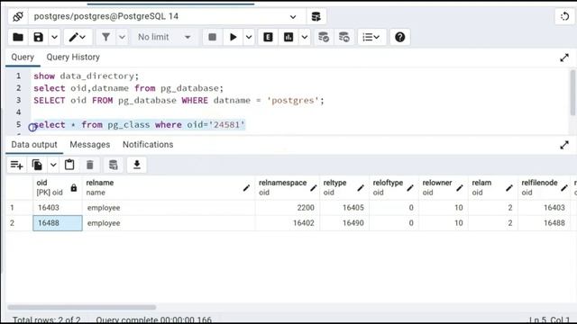Execute the query with play button

coord(233,37)
